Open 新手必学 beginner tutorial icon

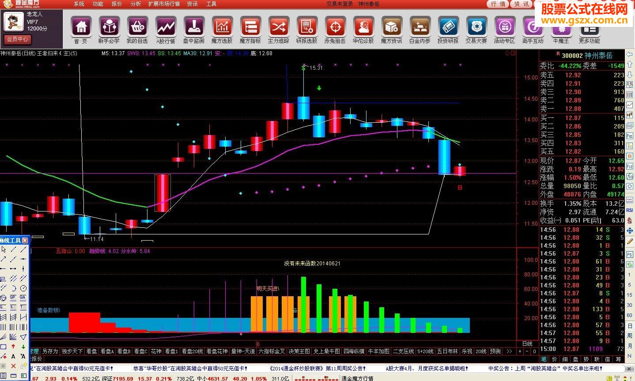[x=109, y=26]
